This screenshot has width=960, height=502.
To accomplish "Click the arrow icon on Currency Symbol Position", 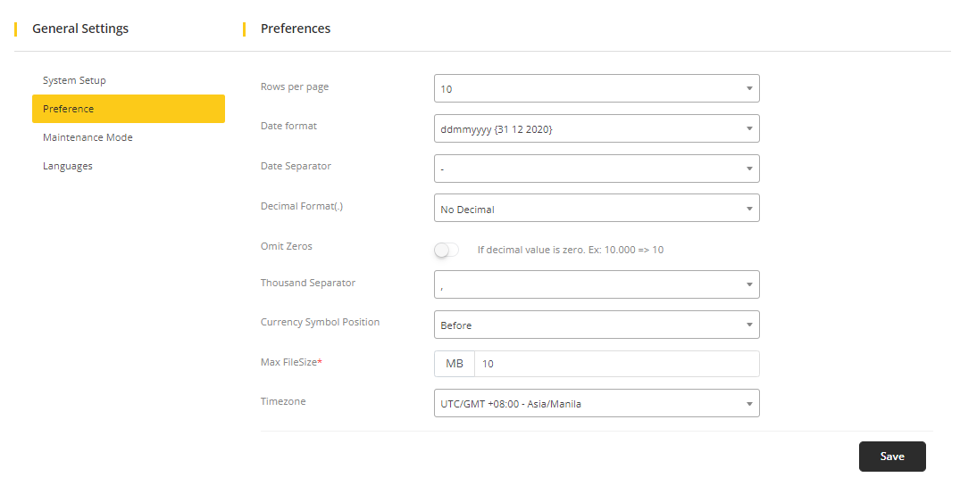I will 749,325.
